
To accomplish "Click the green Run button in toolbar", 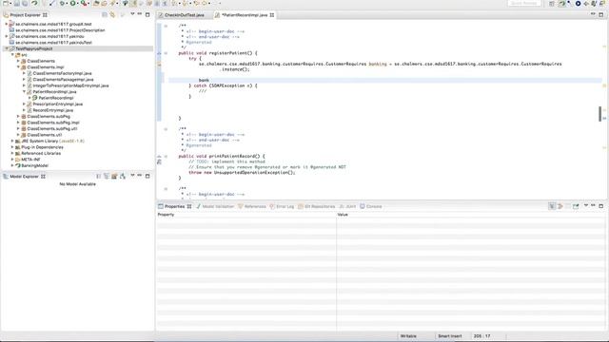I will pos(72,3).
